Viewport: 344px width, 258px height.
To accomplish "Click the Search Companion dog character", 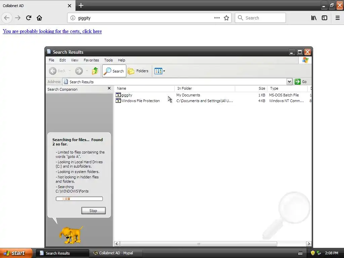I will coord(71,235).
